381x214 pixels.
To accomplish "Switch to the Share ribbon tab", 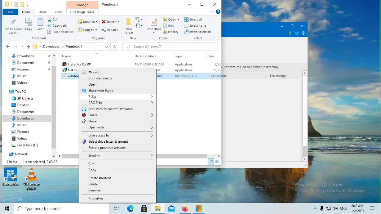I will (x=42, y=12).
